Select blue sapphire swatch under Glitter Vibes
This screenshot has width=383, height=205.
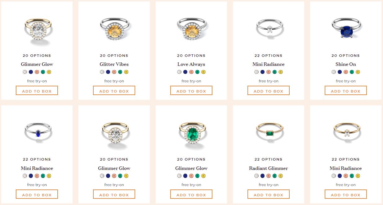point(108,72)
